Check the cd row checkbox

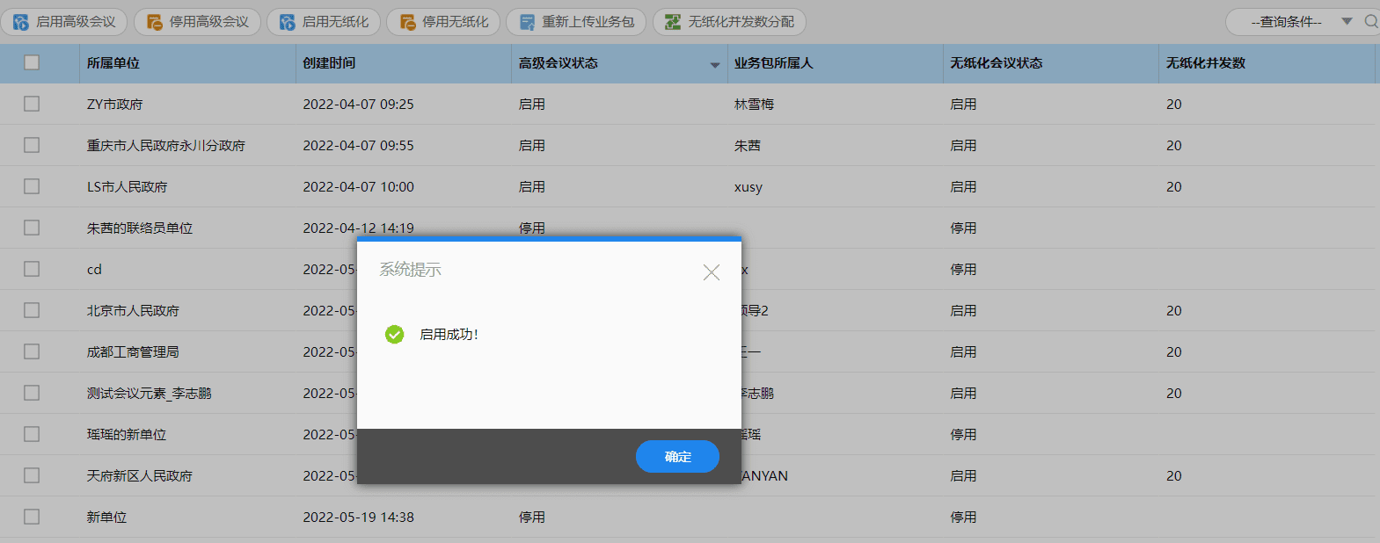click(32, 269)
